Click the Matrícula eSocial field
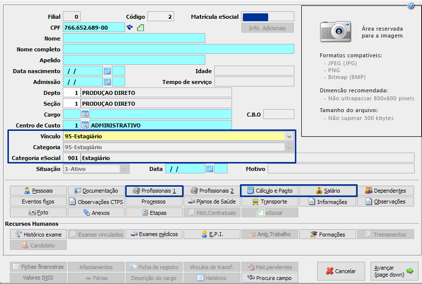Viewport: 422px width, 284px height. pos(268,17)
